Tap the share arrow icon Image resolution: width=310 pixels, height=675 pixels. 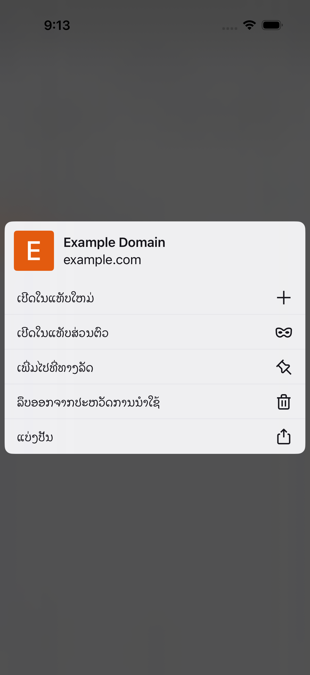284,436
